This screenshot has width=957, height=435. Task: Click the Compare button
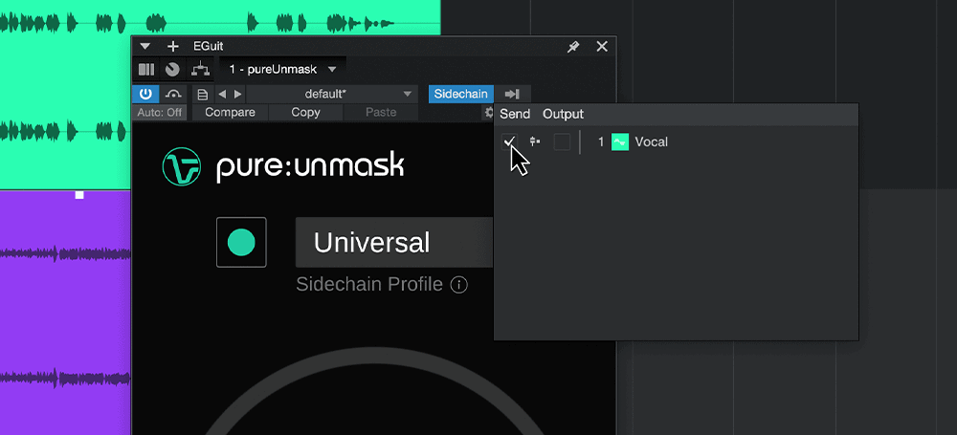[x=230, y=112]
